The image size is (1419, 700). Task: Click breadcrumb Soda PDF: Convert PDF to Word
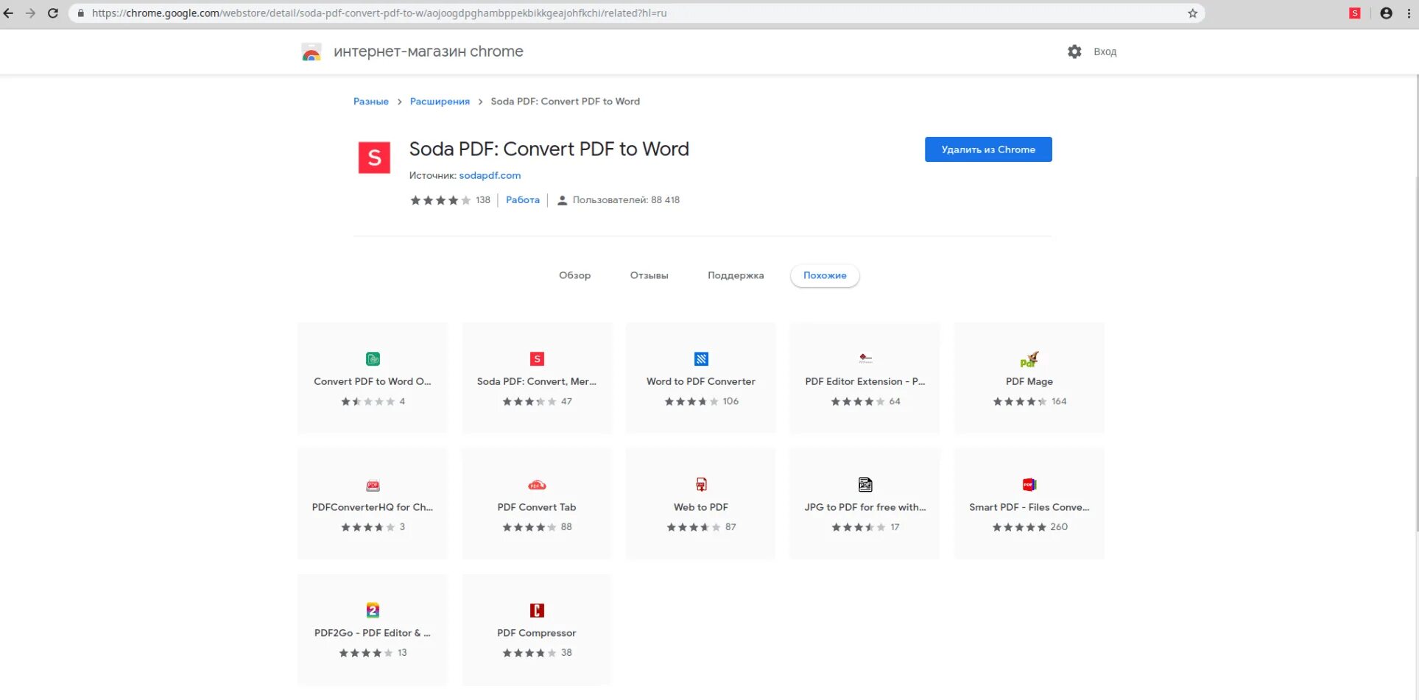pos(565,102)
